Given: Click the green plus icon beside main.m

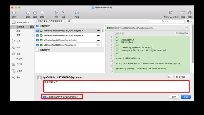Looking at the screenshot, I should click(x=41, y=45).
